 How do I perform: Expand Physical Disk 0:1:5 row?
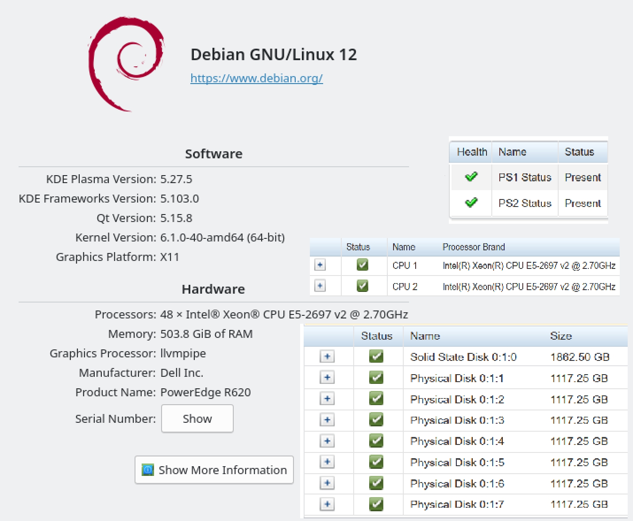[327, 462]
